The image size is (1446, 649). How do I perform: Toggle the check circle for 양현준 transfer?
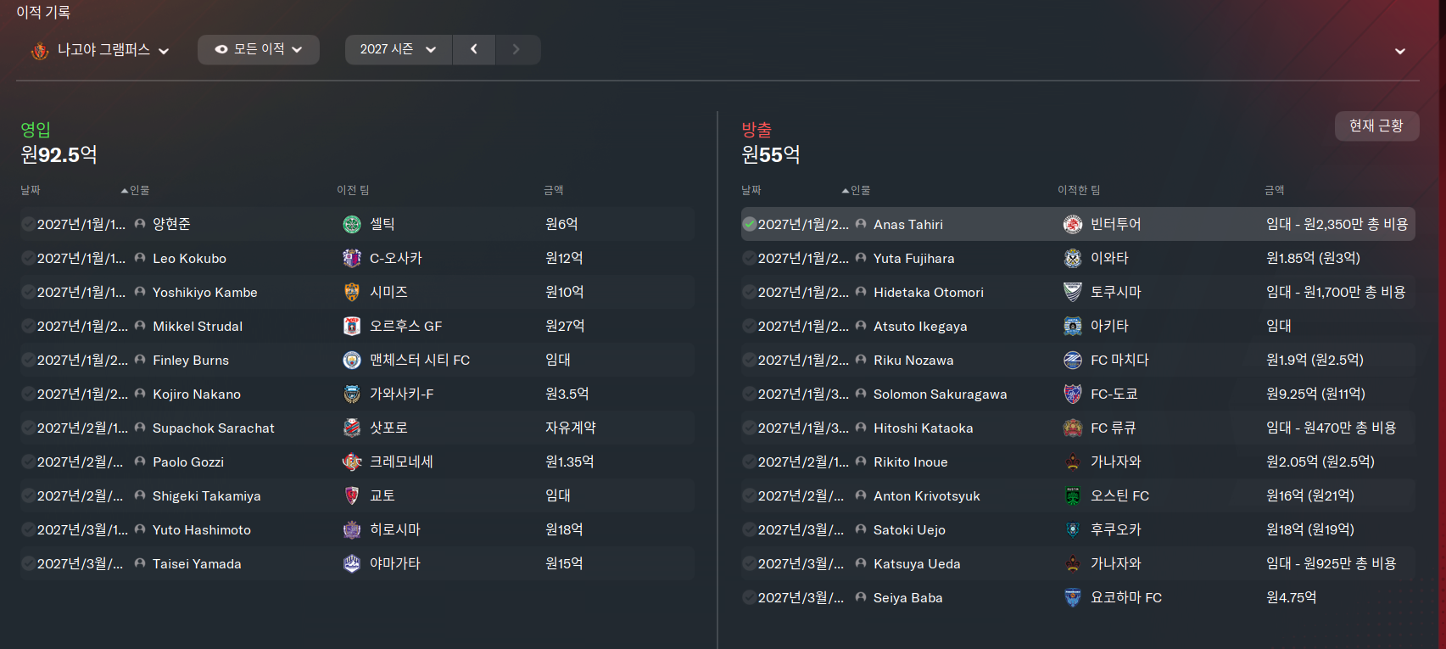tap(28, 224)
